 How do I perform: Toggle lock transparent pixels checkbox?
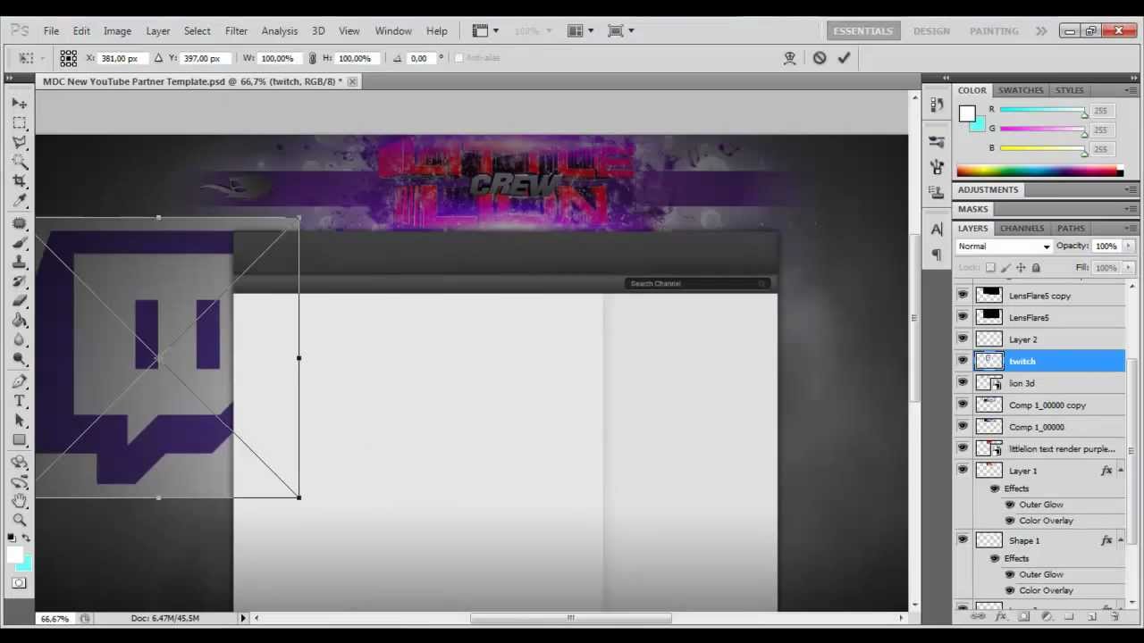click(x=990, y=268)
